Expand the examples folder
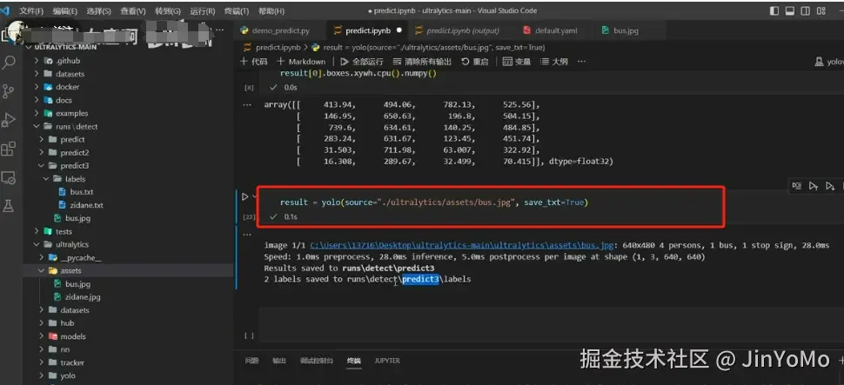The width and height of the screenshot is (844, 385). (71, 114)
